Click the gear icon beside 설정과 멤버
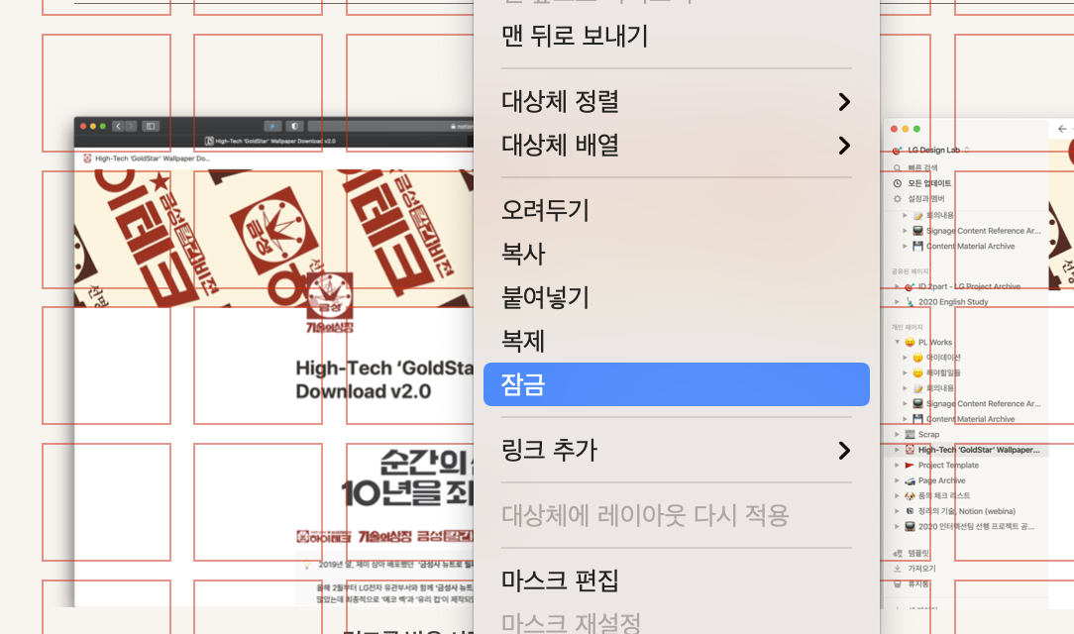The height and width of the screenshot is (634, 1074). pos(898,198)
